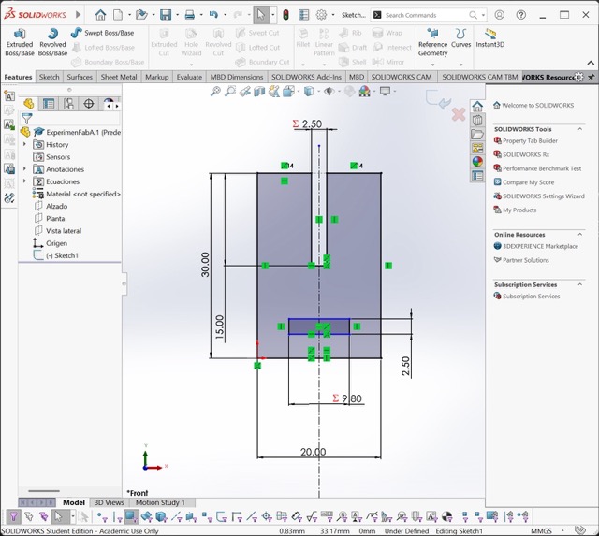Open the Curves tool
Viewport: 599px width, 536px height.
[x=461, y=38]
